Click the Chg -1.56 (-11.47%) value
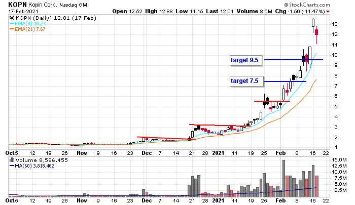The image size is (355, 205). pyautogui.click(x=300, y=11)
